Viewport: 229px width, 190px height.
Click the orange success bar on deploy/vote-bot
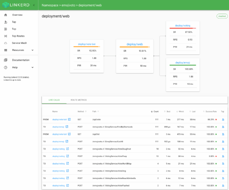pyautogui.click(x=87, y=46)
